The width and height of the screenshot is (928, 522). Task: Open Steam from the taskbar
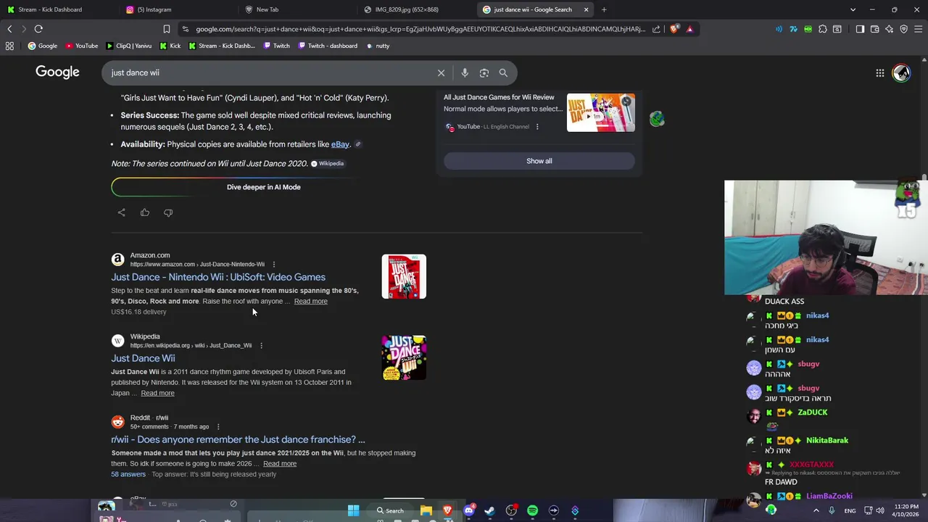tap(489, 510)
